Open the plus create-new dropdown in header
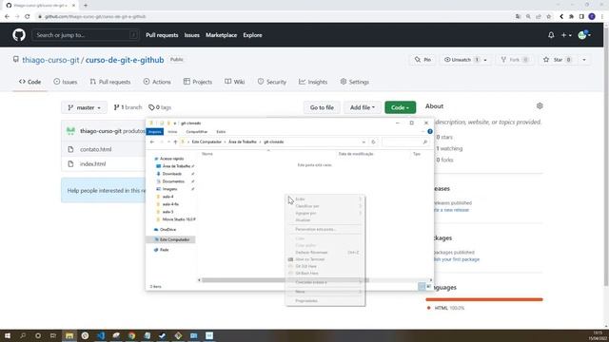 coord(566,35)
